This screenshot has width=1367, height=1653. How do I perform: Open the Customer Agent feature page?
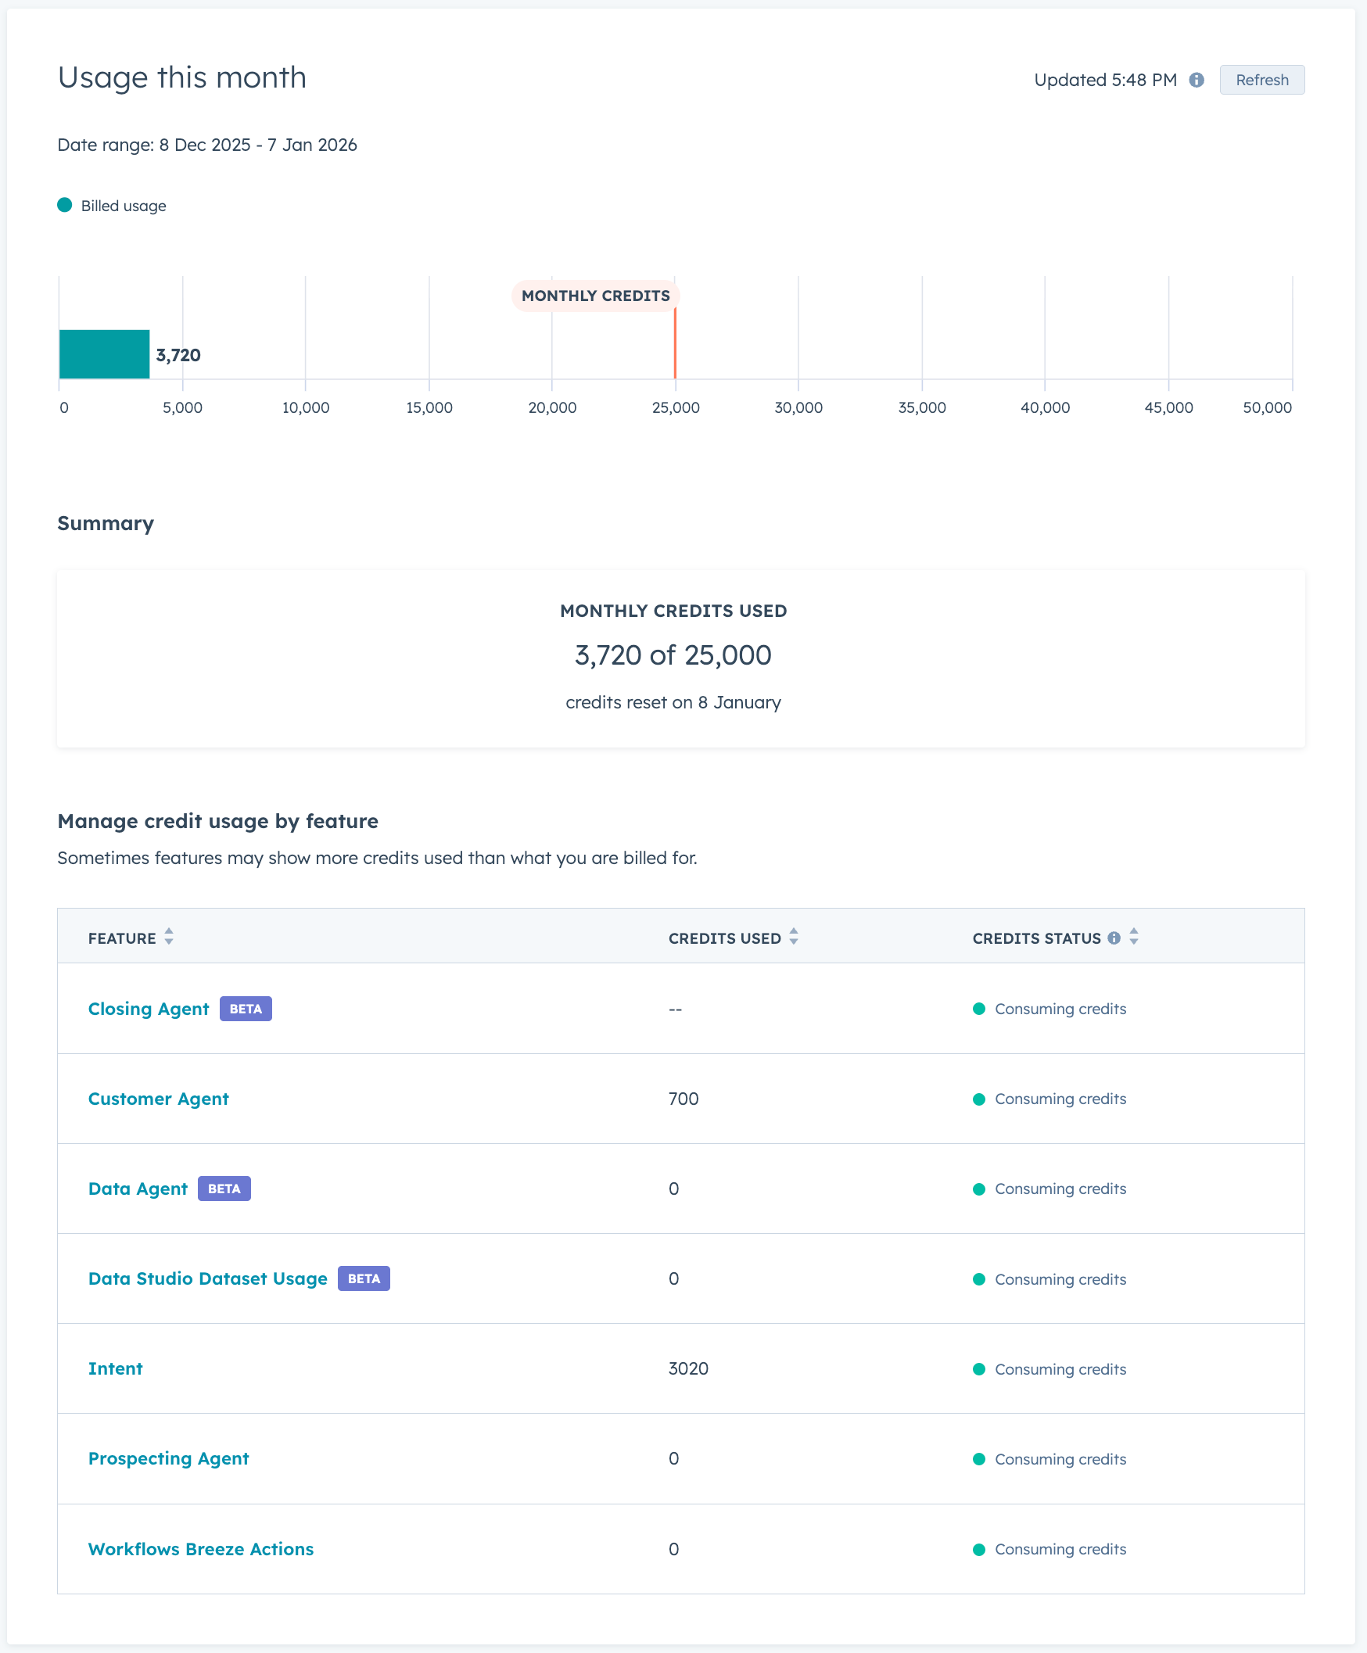158,1099
